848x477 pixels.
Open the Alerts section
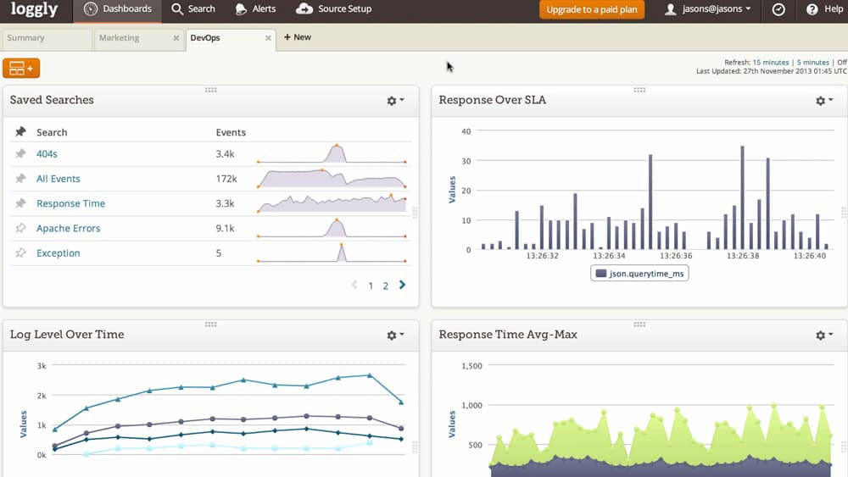click(256, 9)
